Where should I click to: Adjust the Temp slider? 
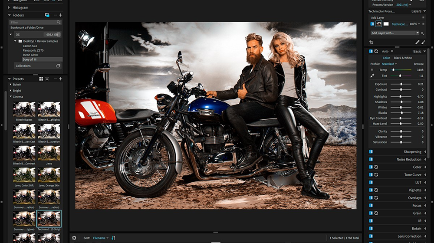tap(401, 70)
